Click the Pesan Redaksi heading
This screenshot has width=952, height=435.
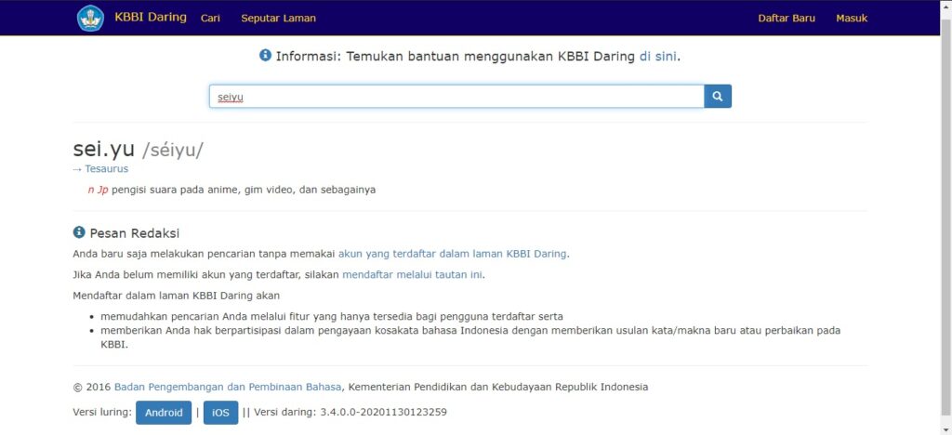[134, 233]
